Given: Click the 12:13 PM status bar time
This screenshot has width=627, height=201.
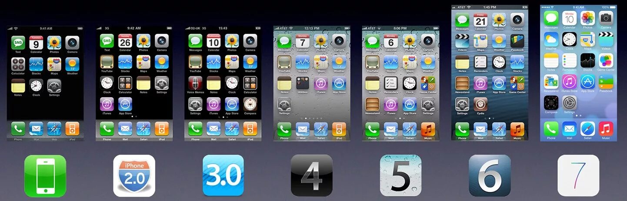Looking at the screenshot, I should (312, 28).
